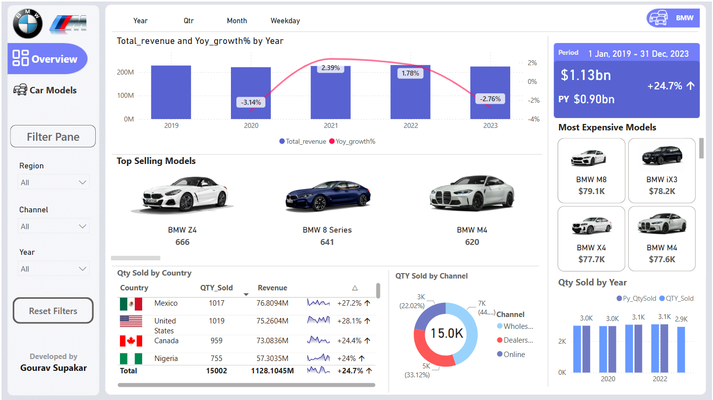Click the Mexico flag in the country table
This screenshot has width=713, height=400.
[130, 304]
